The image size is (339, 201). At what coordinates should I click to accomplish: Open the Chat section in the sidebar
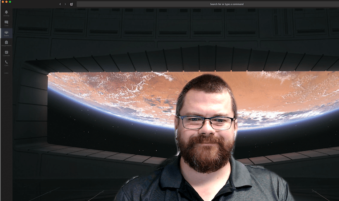6,23
